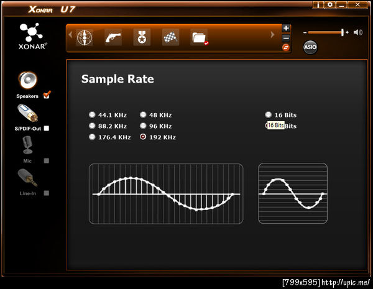Decrease volume with the minus sign
373x289 pixels.
click(305, 32)
